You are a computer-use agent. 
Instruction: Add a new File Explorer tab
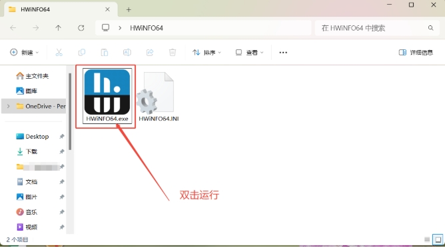tap(129, 9)
